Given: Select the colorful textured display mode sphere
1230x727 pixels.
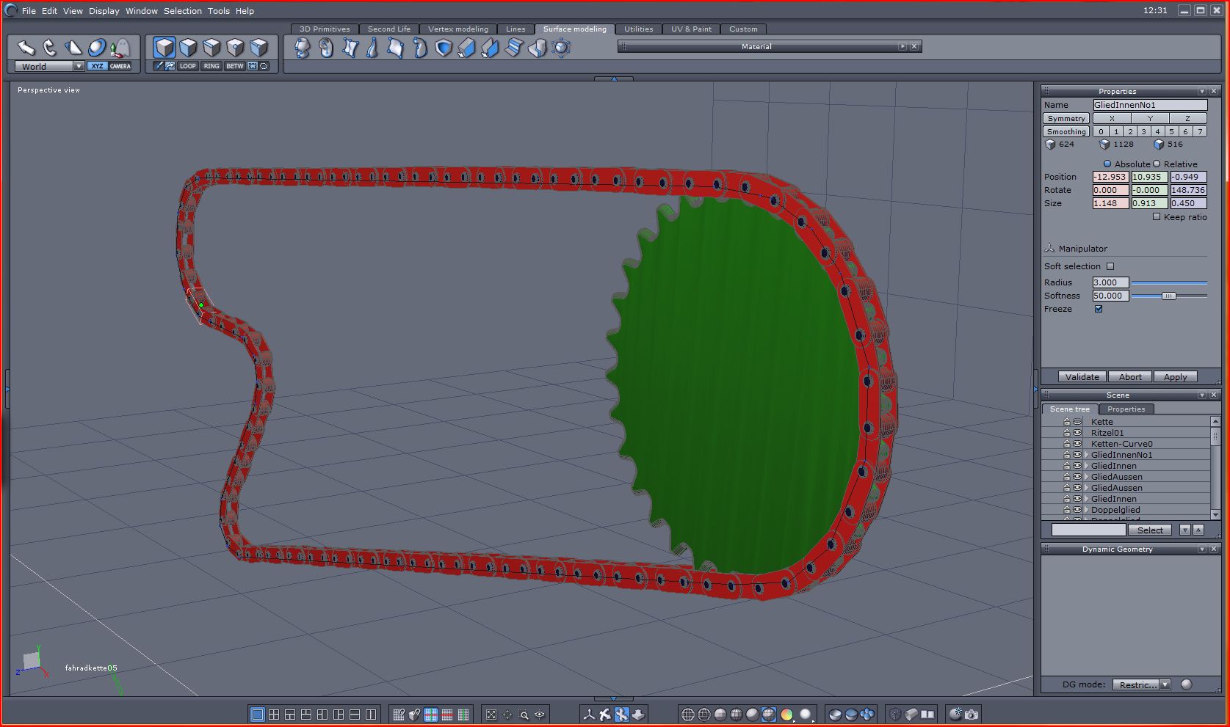Looking at the screenshot, I should coord(786,715).
